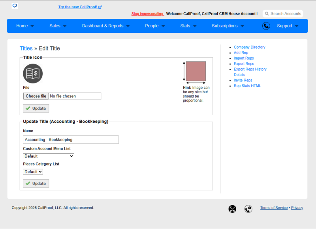The height and width of the screenshot is (229, 316).
Task: Click the Name input field
Action: point(71,140)
